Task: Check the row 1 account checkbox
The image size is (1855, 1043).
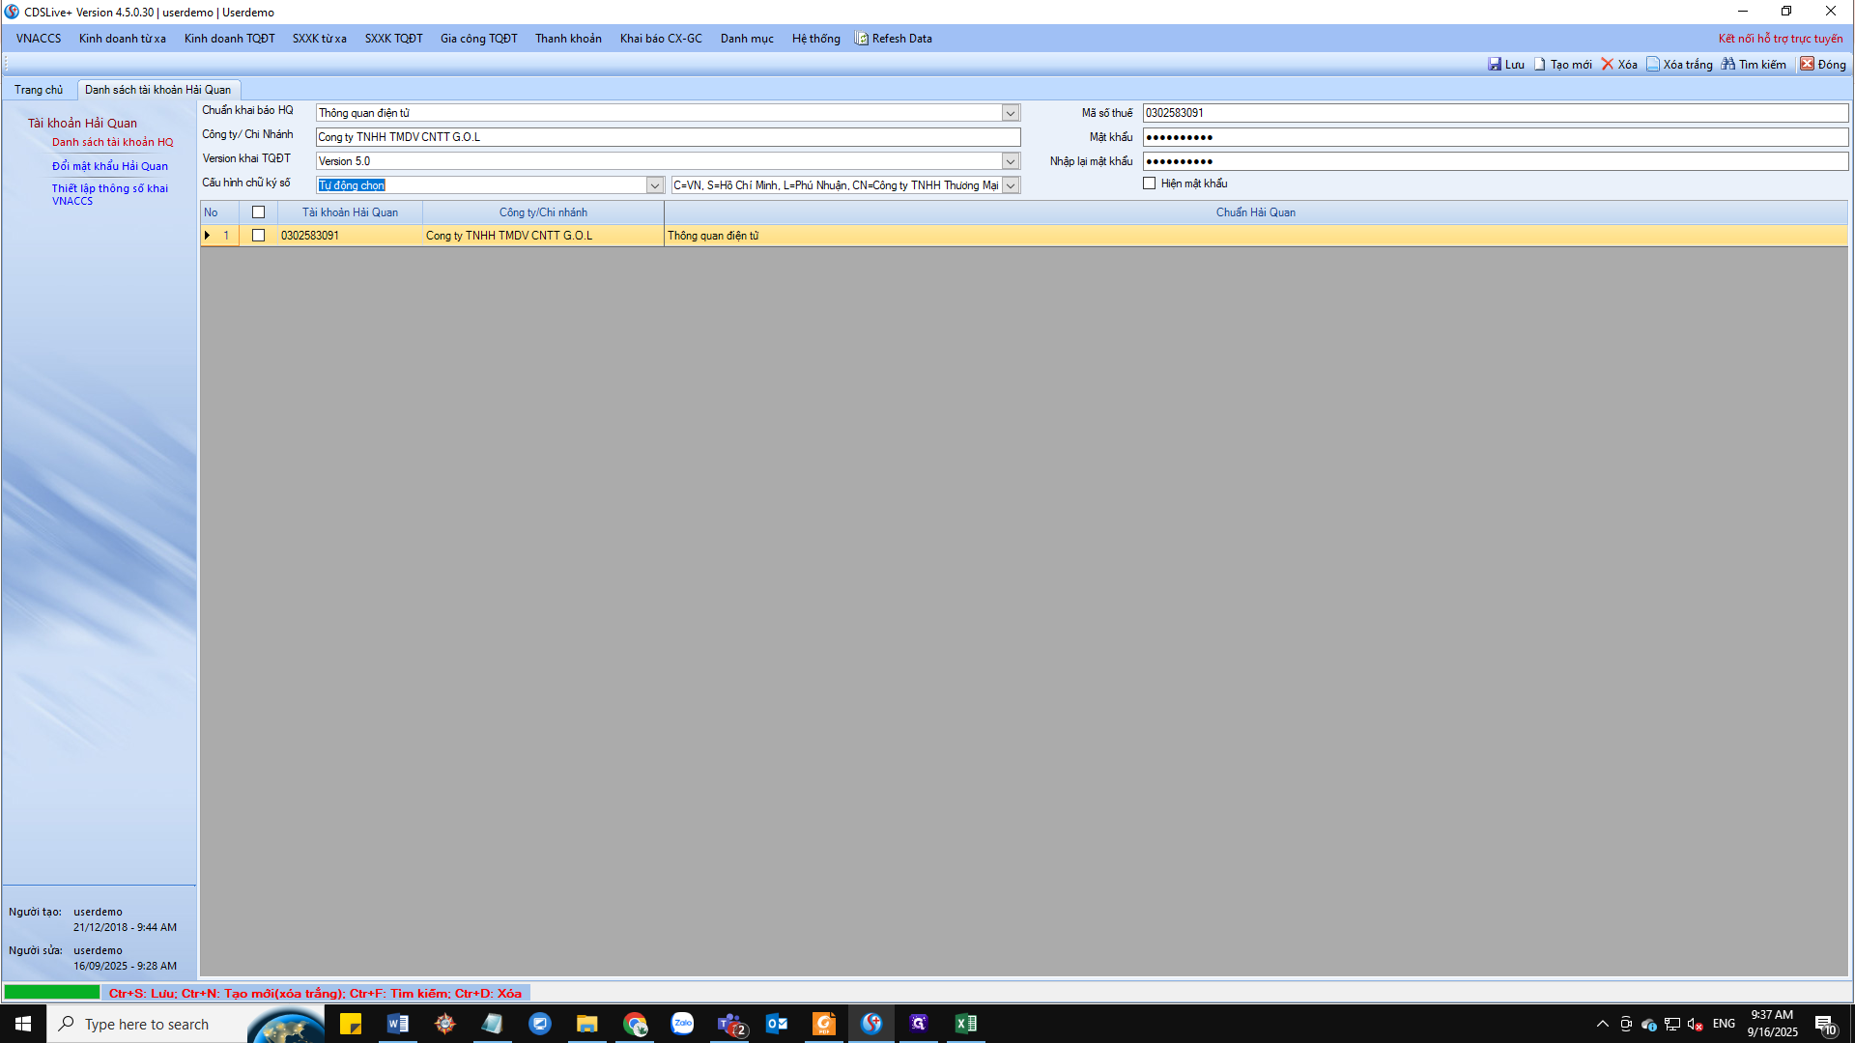Action: 258,236
